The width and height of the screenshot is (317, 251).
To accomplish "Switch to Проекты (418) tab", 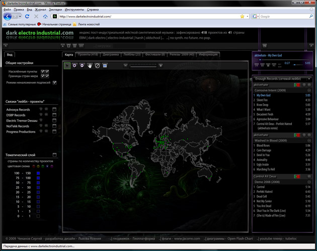I will click(88, 55).
